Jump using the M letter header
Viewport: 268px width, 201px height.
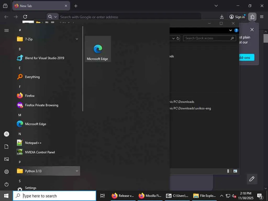click(x=20, y=115)
